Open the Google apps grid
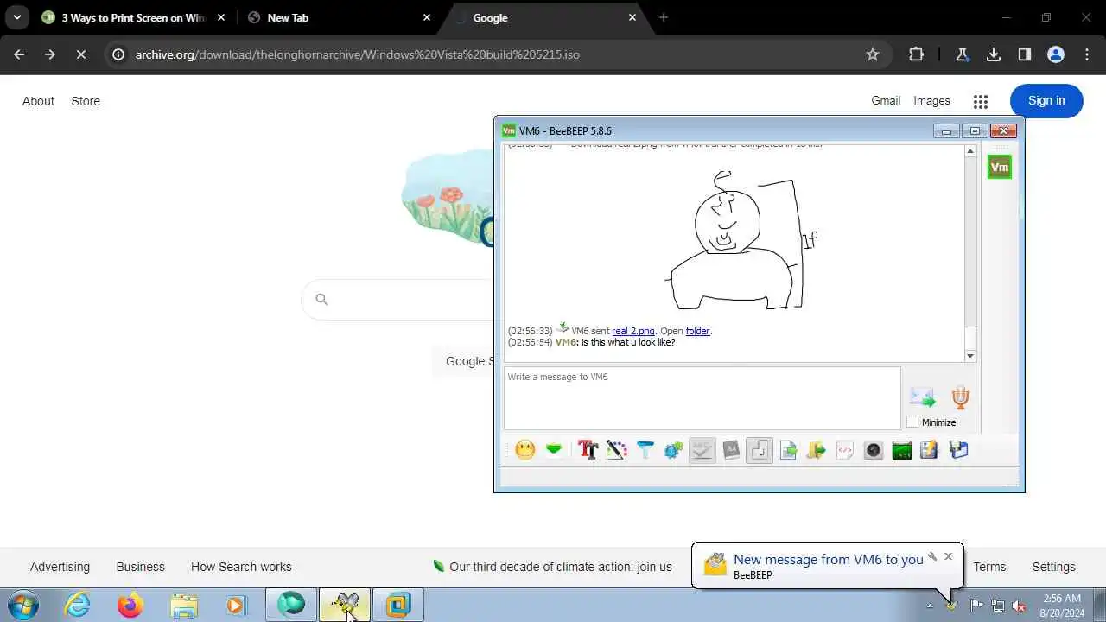The height and width of the screenshot is (622, 1106). click(980, 101)
